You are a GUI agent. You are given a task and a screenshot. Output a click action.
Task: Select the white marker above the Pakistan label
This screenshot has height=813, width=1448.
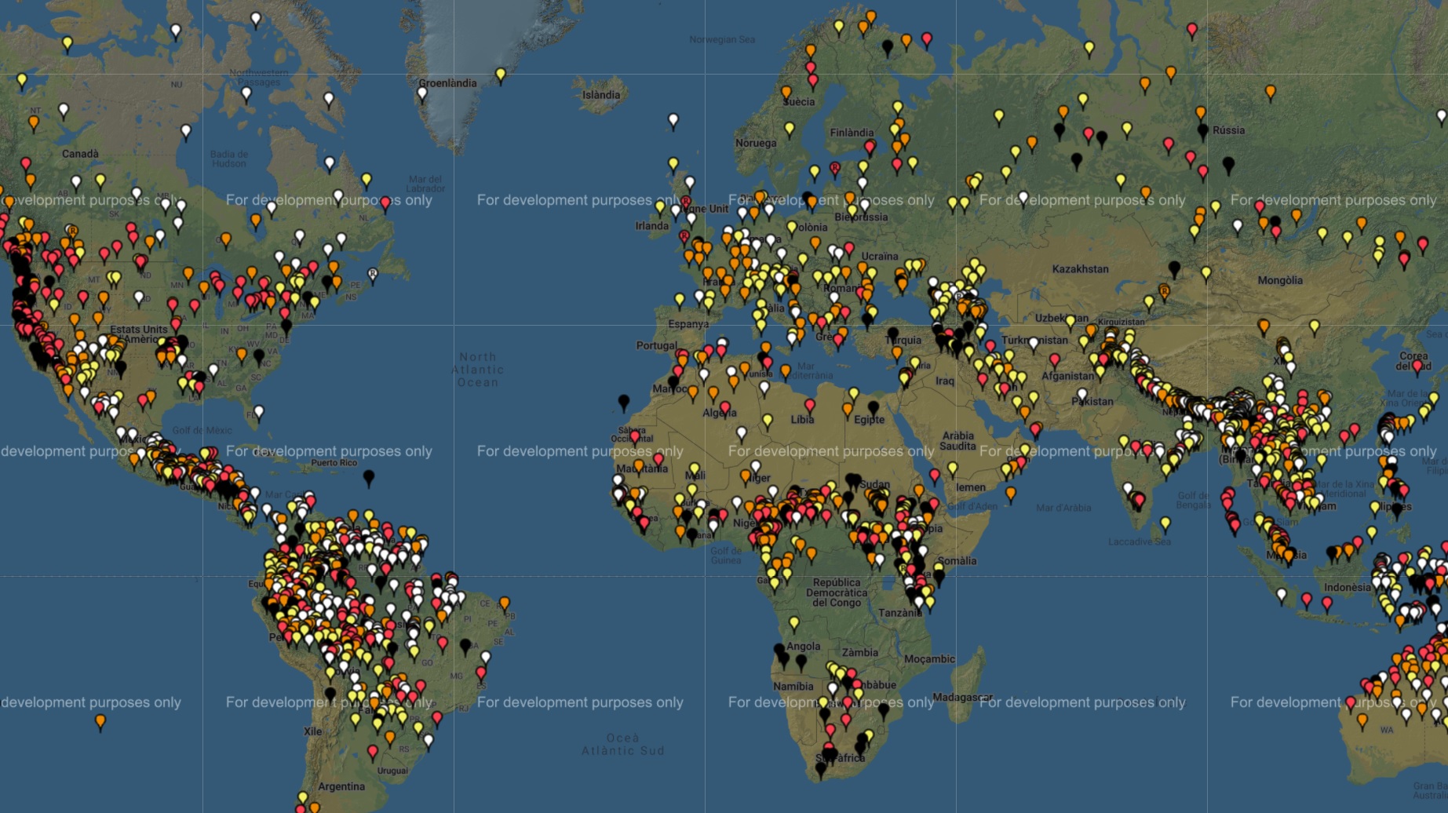pos(1082,395)
